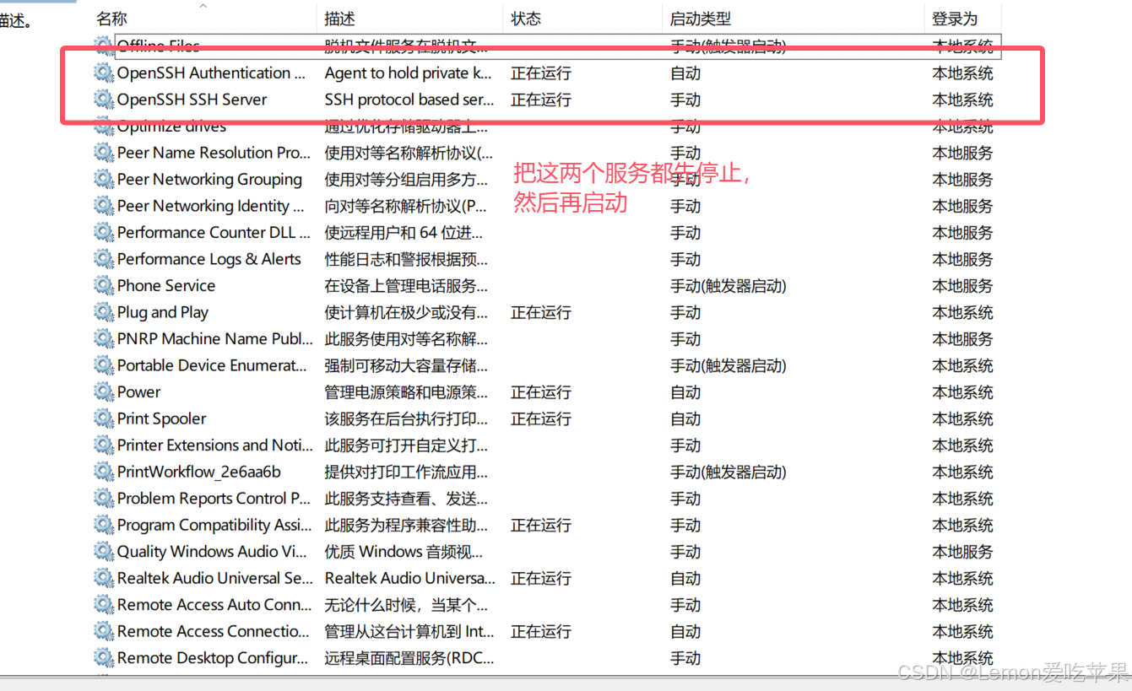Select the Performance Counter DLL gear icon

(104, 233)
